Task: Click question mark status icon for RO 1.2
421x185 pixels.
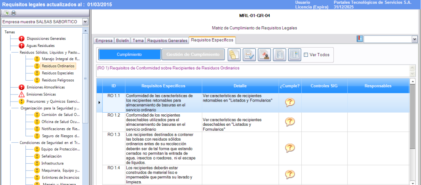Action: (290, 122)
